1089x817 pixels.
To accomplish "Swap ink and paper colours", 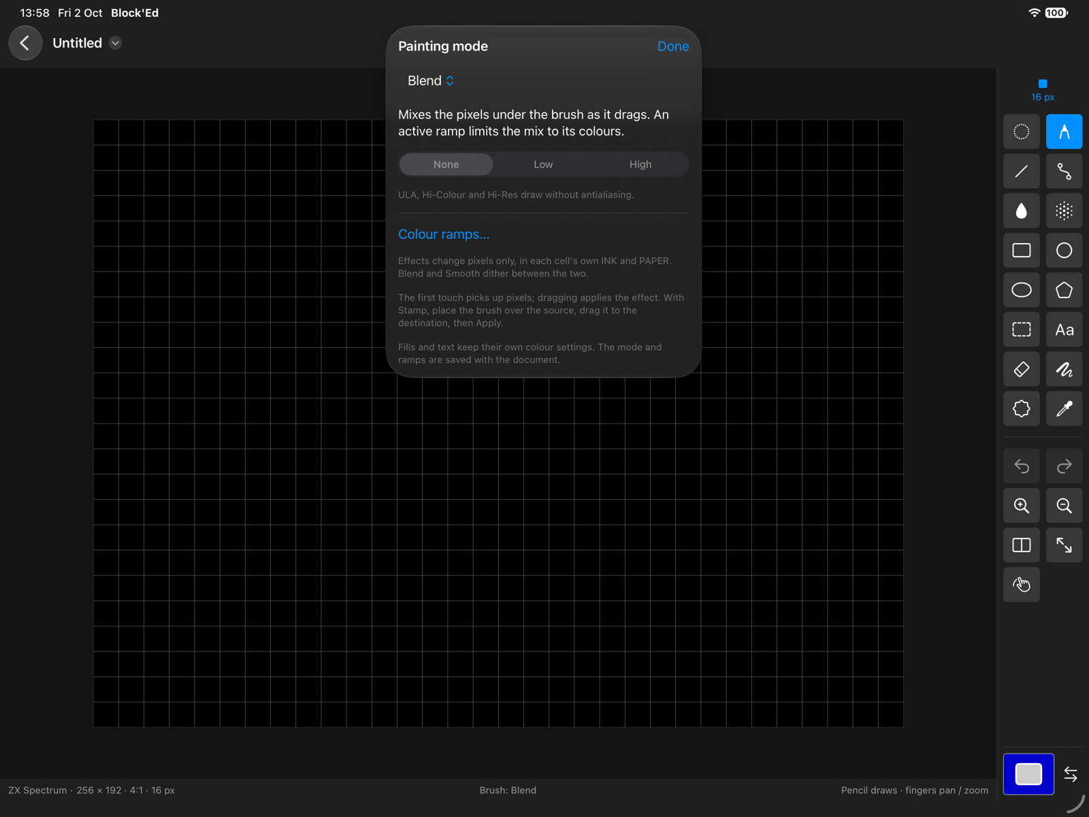I will 1071,774.
